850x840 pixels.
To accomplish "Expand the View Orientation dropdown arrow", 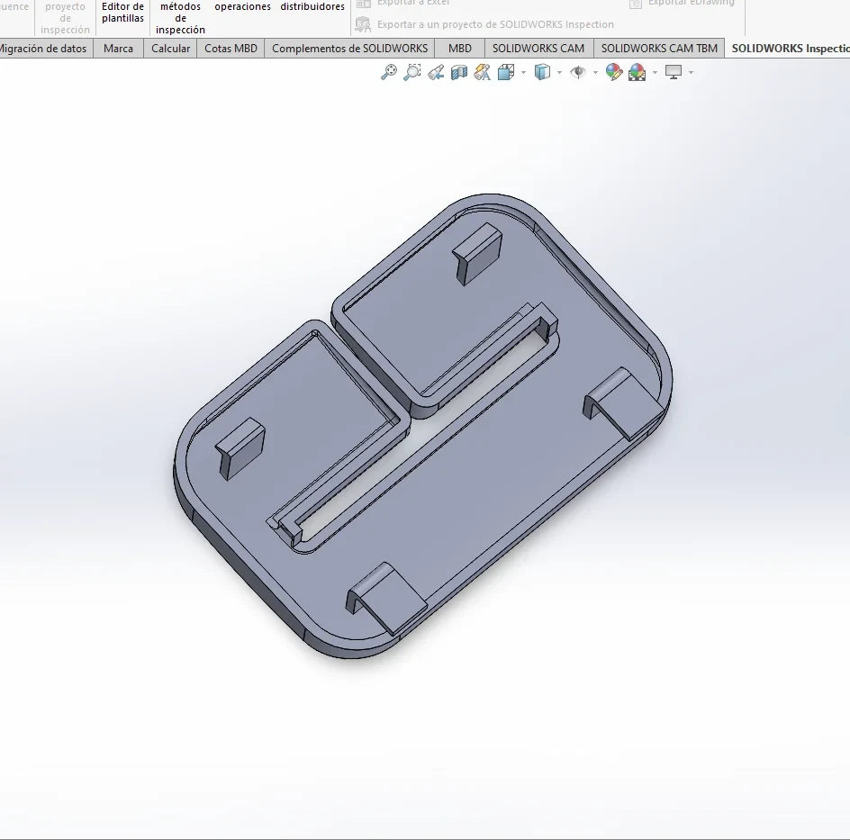I will point(523,72).
